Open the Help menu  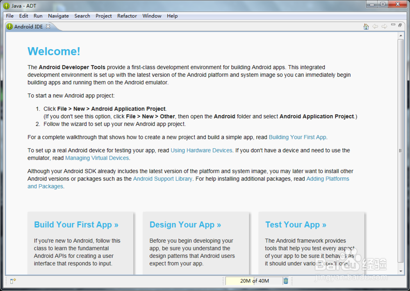coord(172,16)
